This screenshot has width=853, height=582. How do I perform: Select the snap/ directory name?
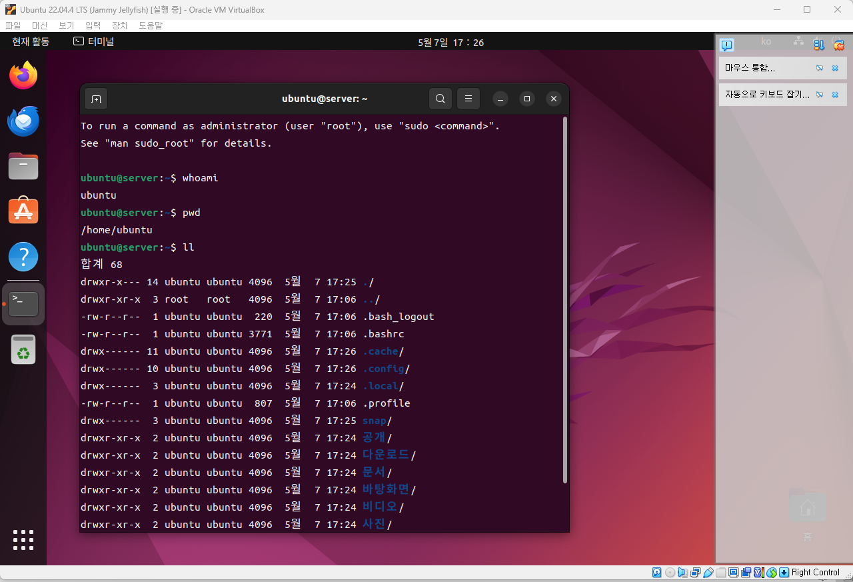pyautogui.click(x=377, y=421)
